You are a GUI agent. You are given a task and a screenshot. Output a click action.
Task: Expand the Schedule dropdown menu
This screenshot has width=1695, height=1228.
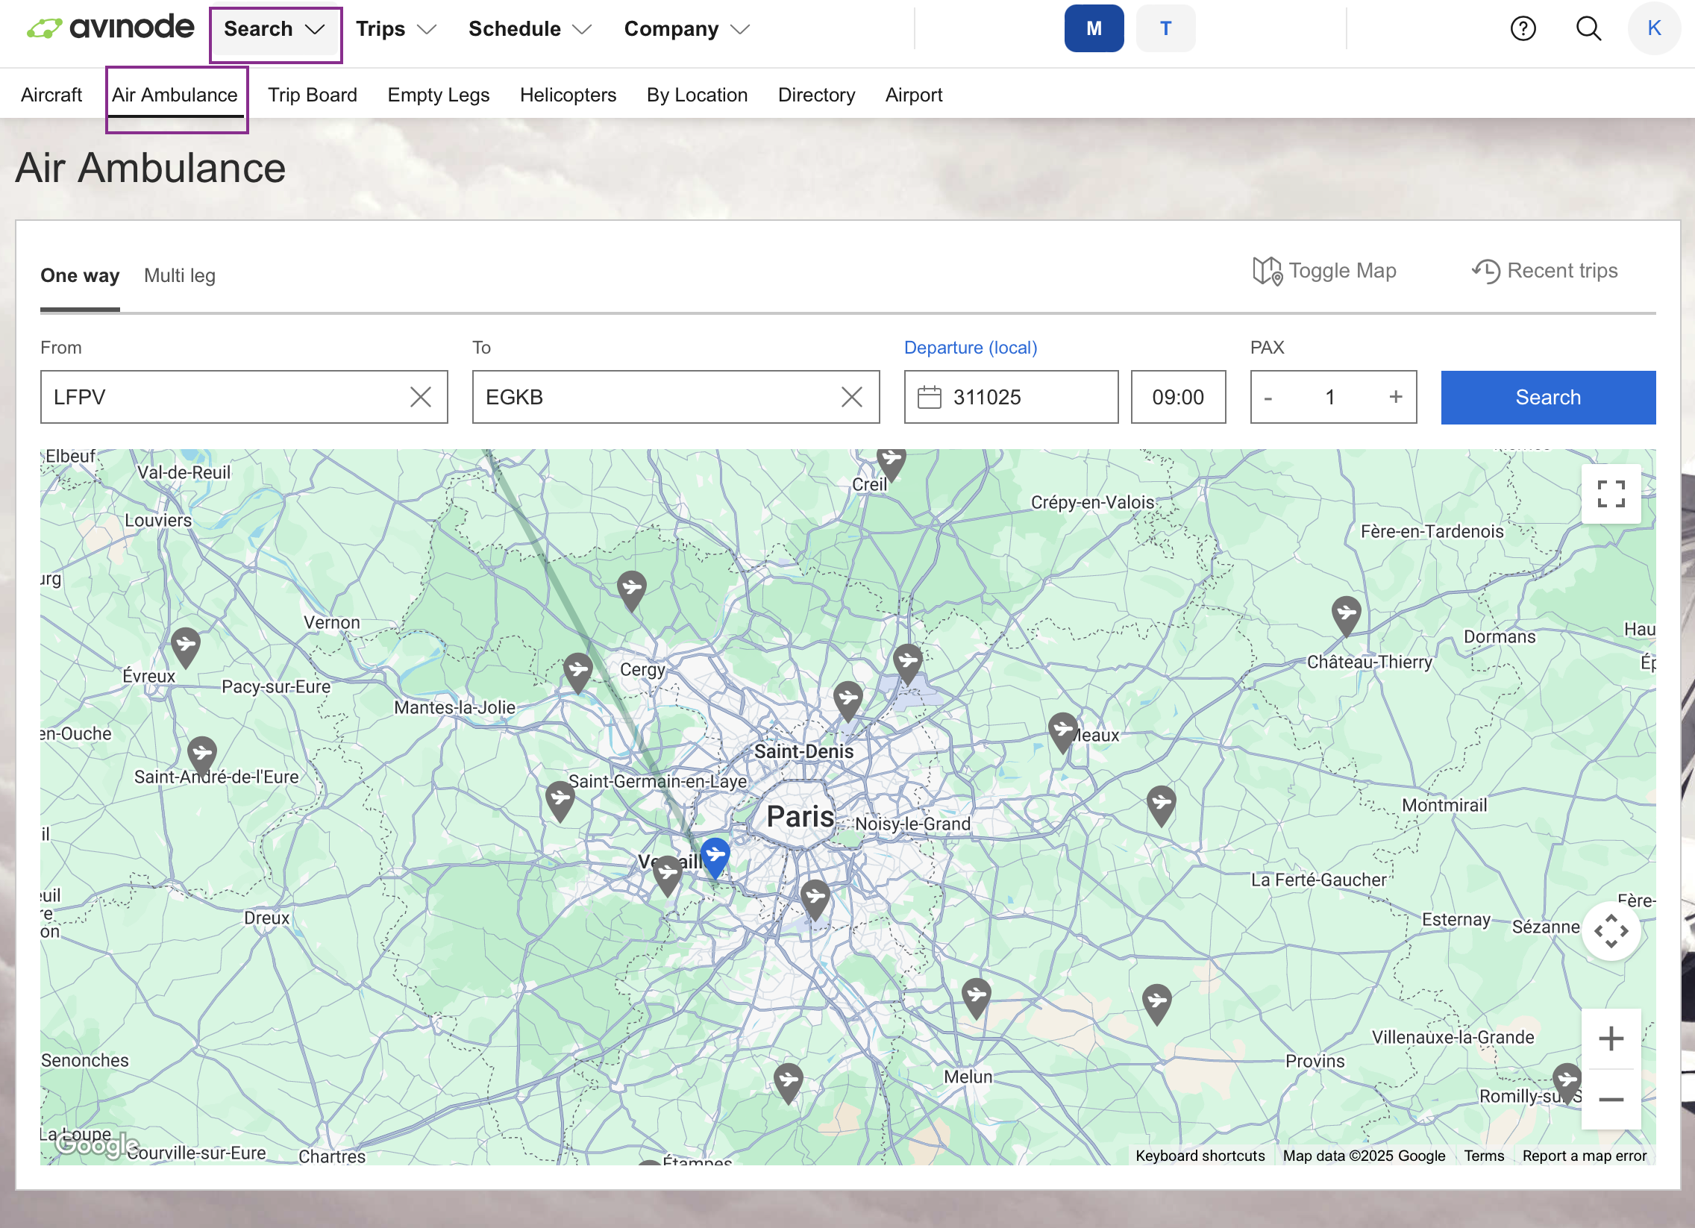(x=529, y=28)
